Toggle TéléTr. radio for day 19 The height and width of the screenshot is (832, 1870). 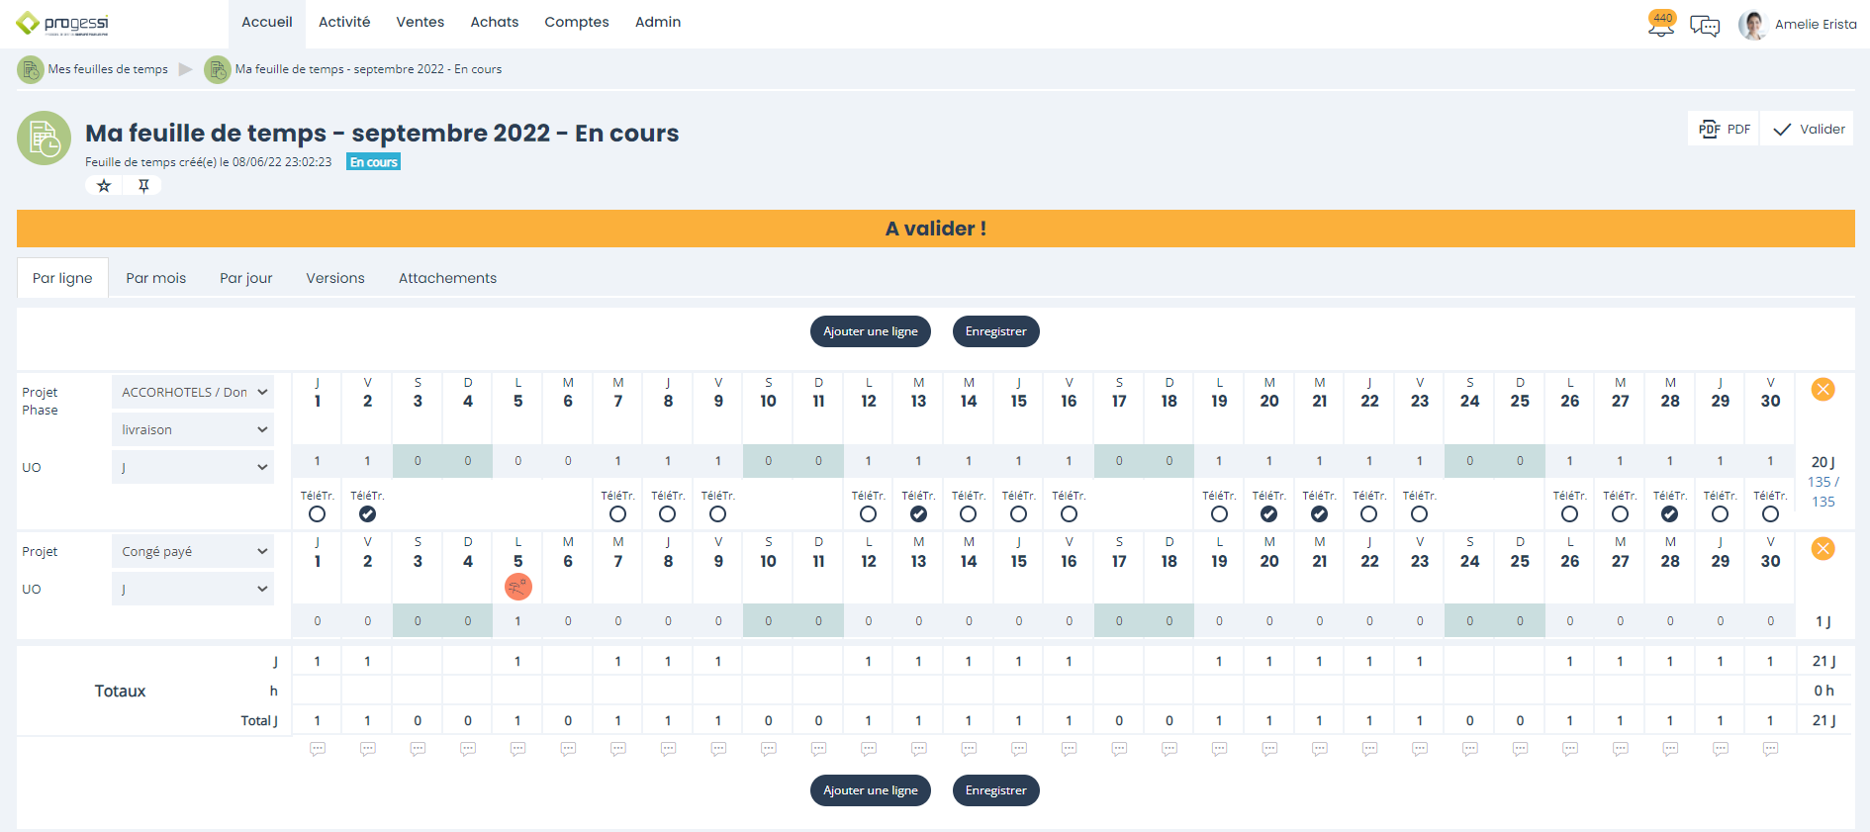[1219, 514]
